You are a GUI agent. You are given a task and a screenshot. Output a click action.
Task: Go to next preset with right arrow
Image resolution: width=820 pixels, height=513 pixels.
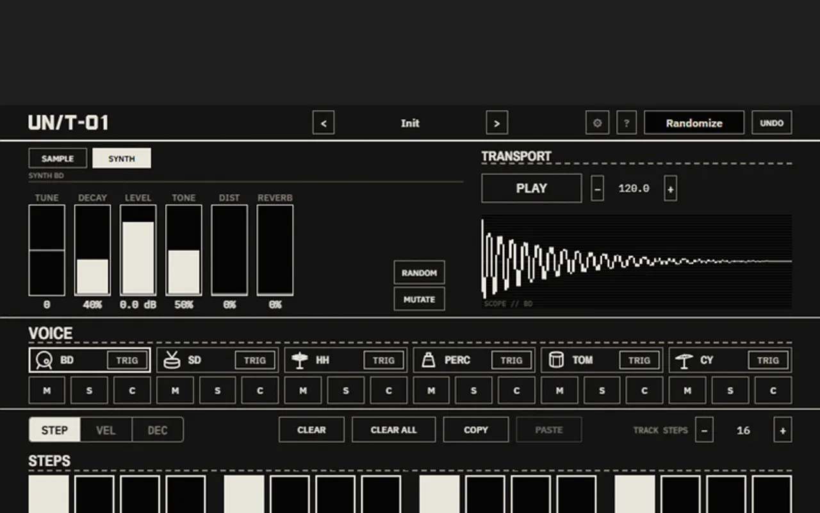(497, 123)
